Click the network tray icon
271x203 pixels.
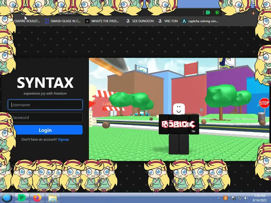(x=240, y=198)
